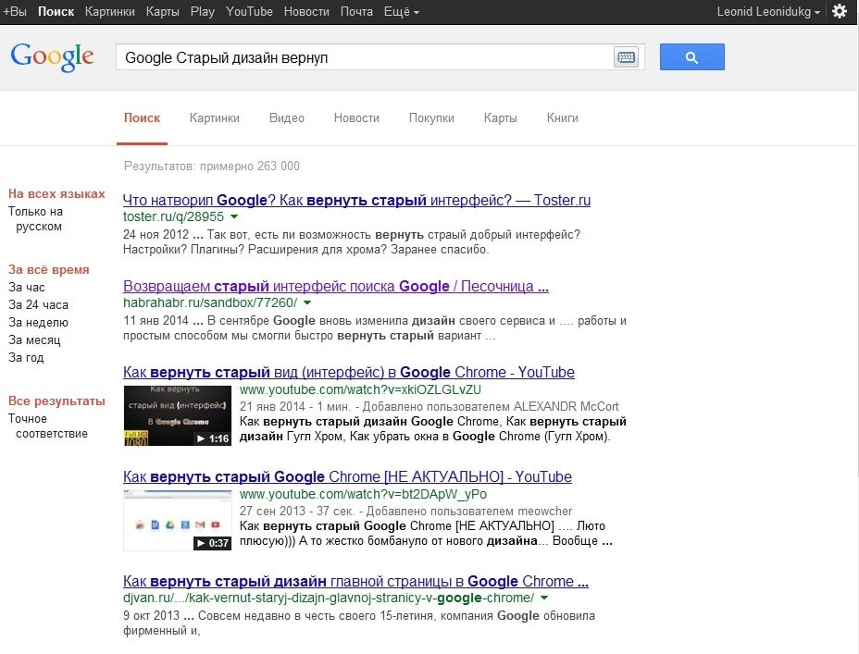
Task: Open the главной страницы в Google Chrome result
Action: pyautogui.click(x=355, y=581)
